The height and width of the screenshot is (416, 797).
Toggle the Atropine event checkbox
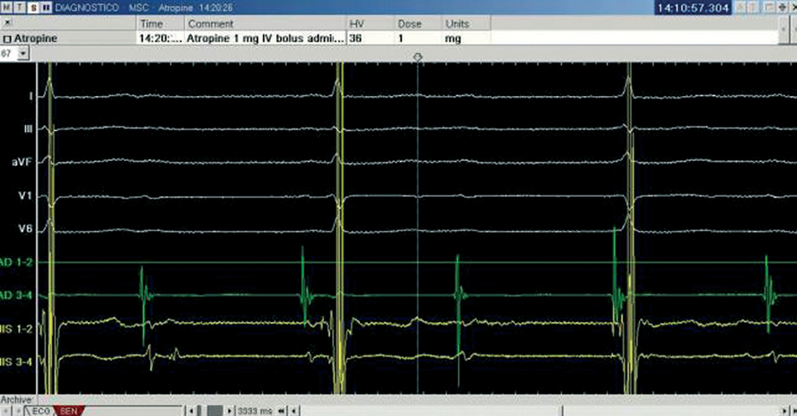(7, 38)
